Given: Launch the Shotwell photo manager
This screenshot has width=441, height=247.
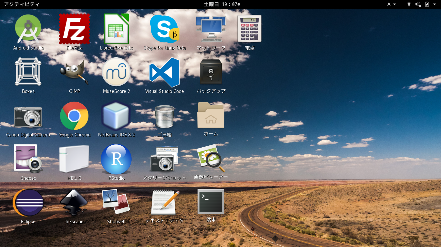Looking at the screenshot, I should click(x=116, y=202).
